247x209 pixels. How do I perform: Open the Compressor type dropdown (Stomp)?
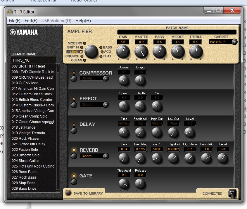coord(94,78)
